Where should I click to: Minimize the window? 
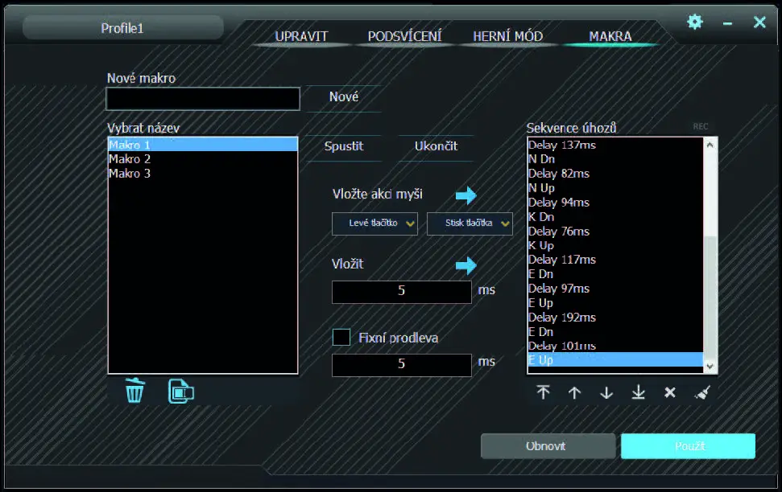728,23
